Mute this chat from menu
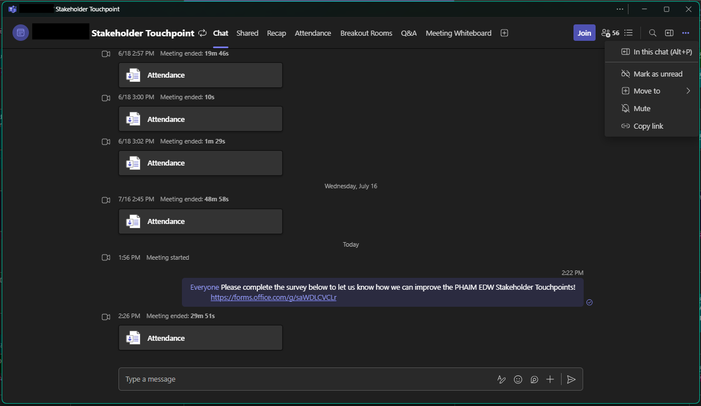Image resolution: width=701 pixels, height=406 pixels. coord(652,108)
